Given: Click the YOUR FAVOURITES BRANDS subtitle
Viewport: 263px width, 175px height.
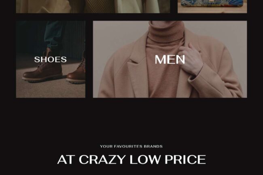Looking at the screenshot, I should coord(131,146).
